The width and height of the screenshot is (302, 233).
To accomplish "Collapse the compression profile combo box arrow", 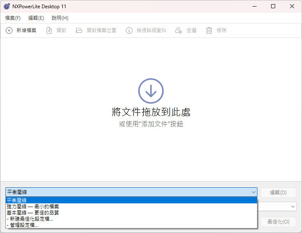I will pos(253,192).
